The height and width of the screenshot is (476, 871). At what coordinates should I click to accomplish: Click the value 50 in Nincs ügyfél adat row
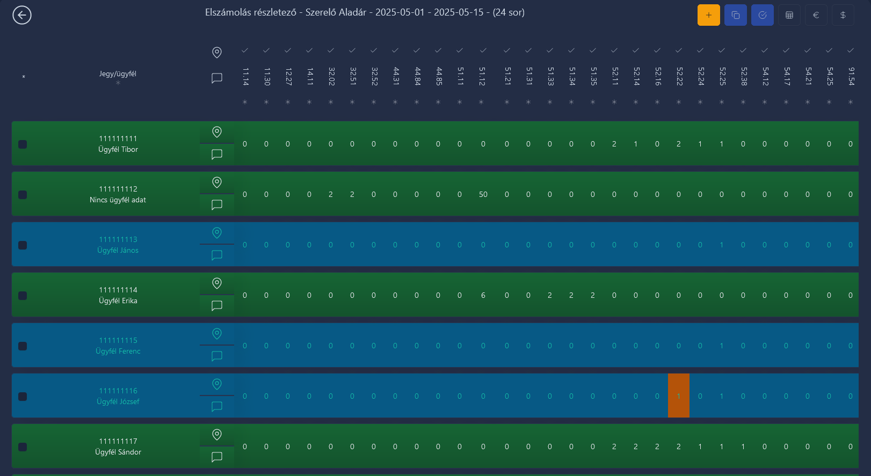[x=483, y=195]
